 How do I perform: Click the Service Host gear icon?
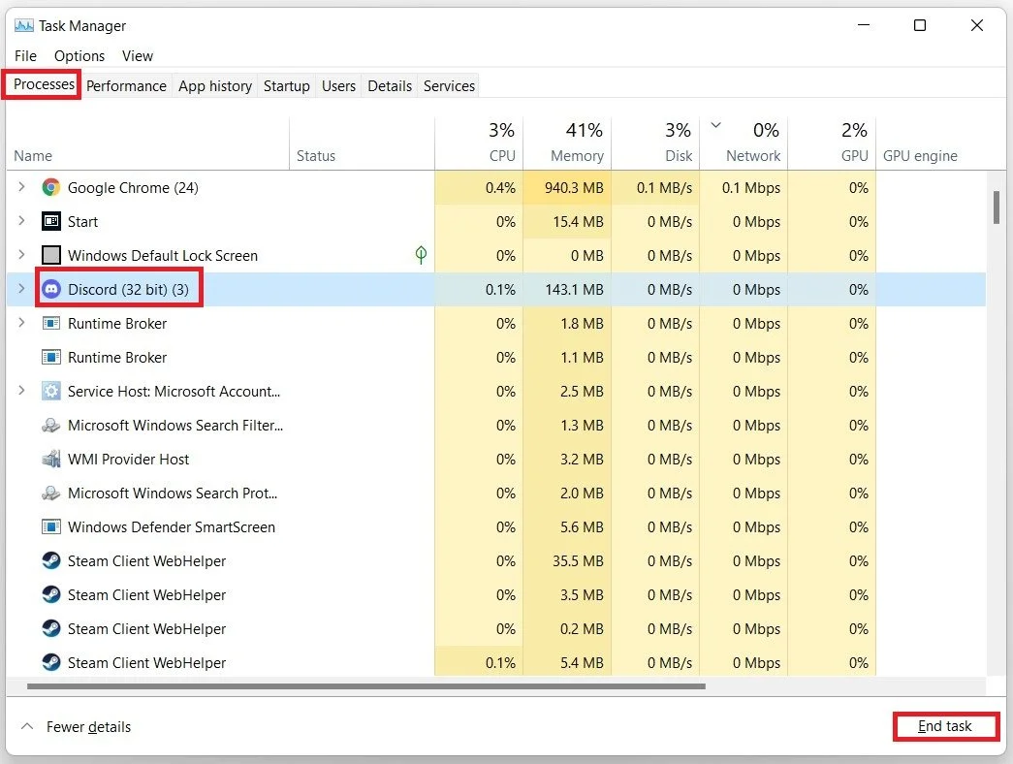(51, 391)
